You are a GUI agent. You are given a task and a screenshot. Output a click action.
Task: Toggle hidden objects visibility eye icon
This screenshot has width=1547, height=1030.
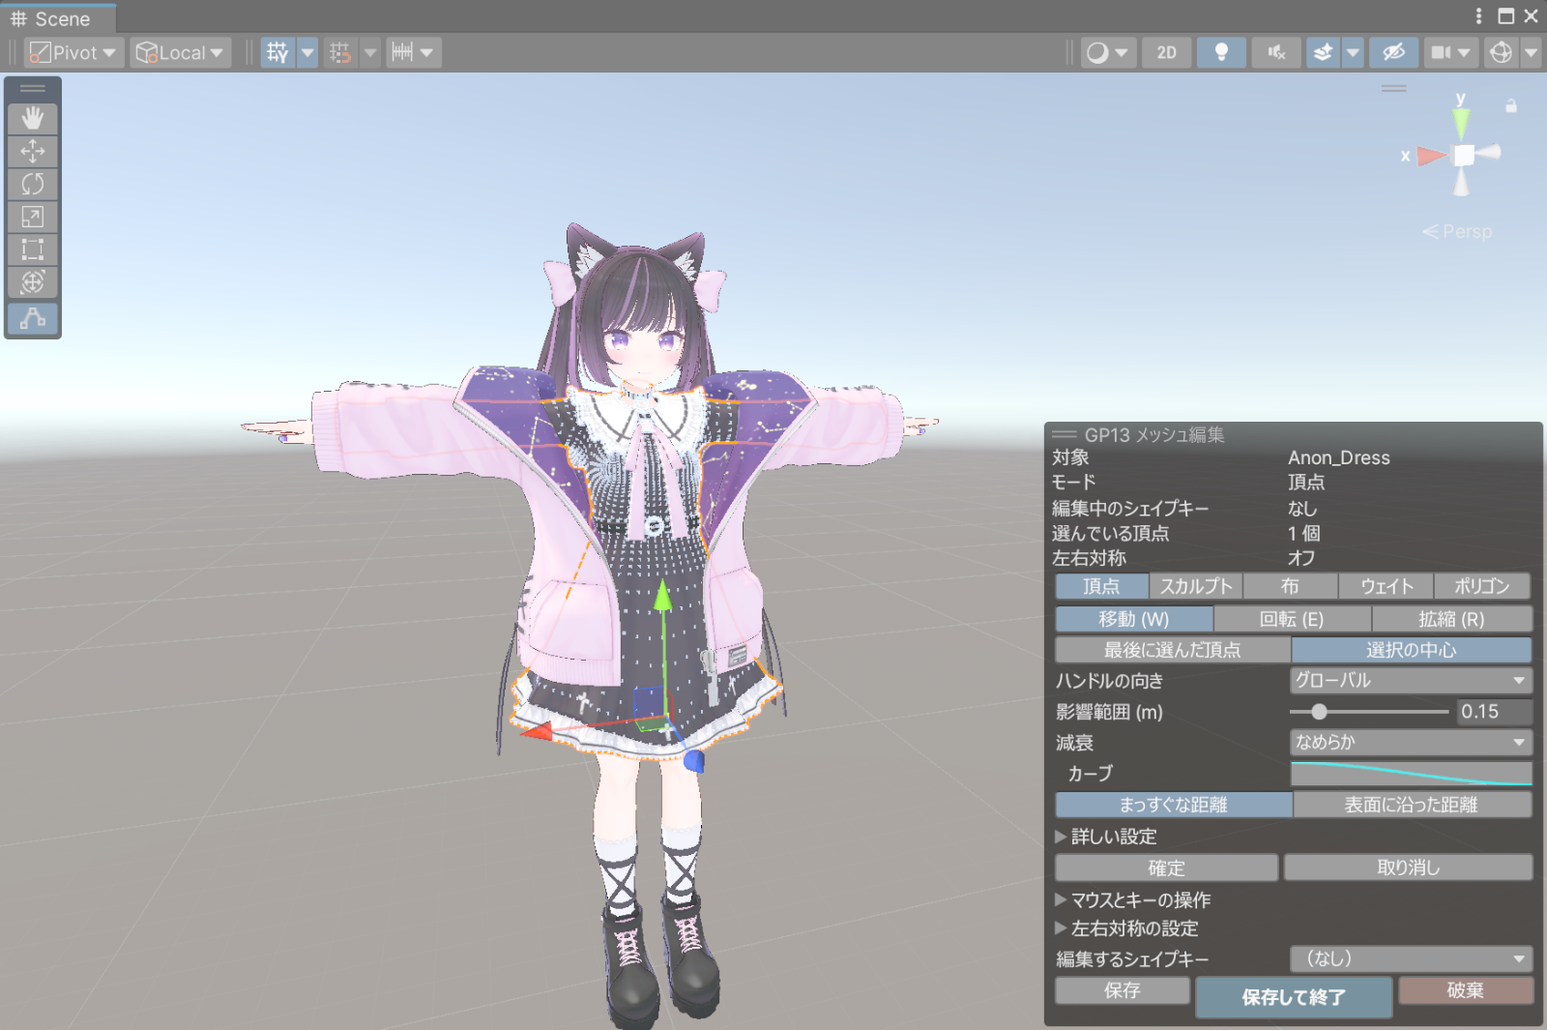[x=1393, y=52]
